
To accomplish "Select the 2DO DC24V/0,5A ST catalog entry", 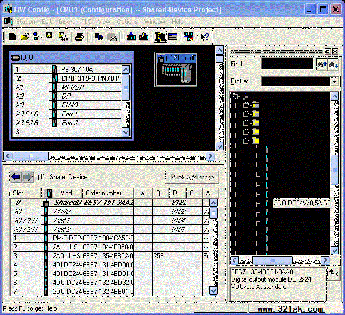I will [302, 203].
